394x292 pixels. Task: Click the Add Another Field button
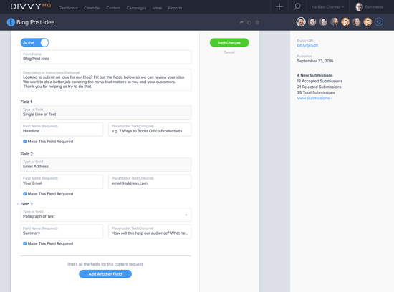click(x=105, y=274)
